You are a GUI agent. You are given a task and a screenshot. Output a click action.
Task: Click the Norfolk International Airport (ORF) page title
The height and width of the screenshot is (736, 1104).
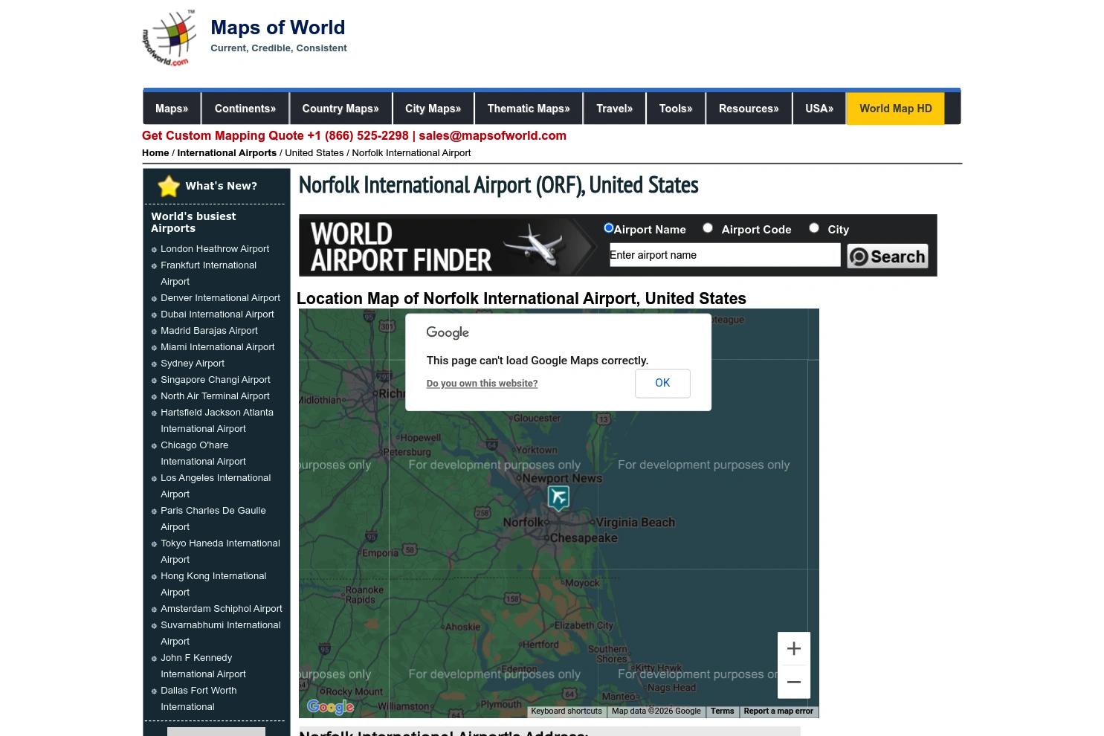[x=498, y=185]
